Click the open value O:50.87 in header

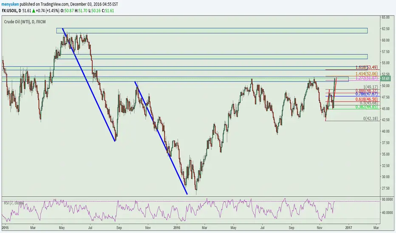coord(67,11)
